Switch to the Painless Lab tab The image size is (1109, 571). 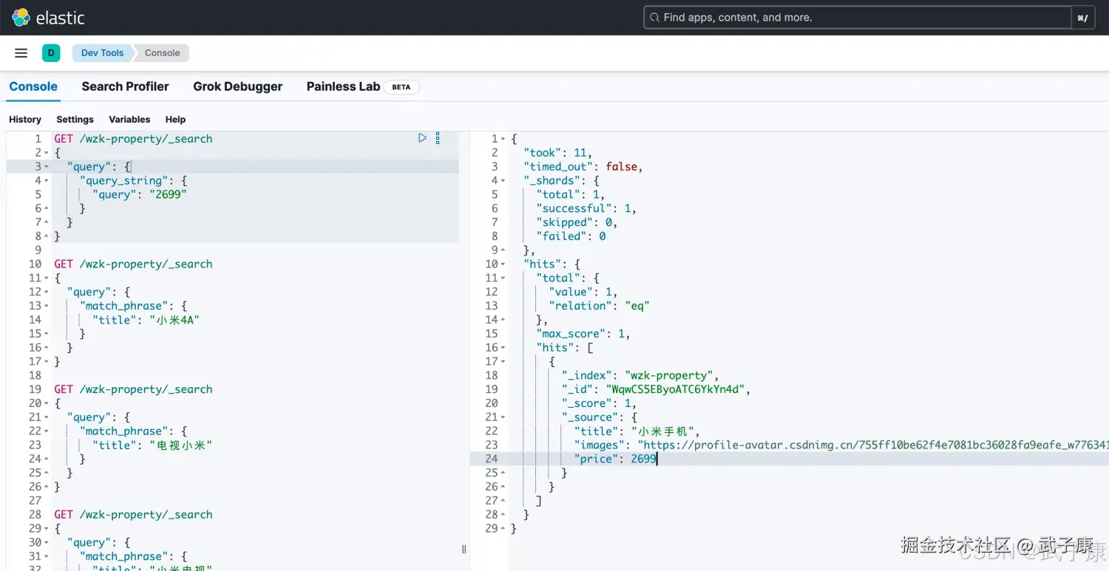tap(343, 86)
